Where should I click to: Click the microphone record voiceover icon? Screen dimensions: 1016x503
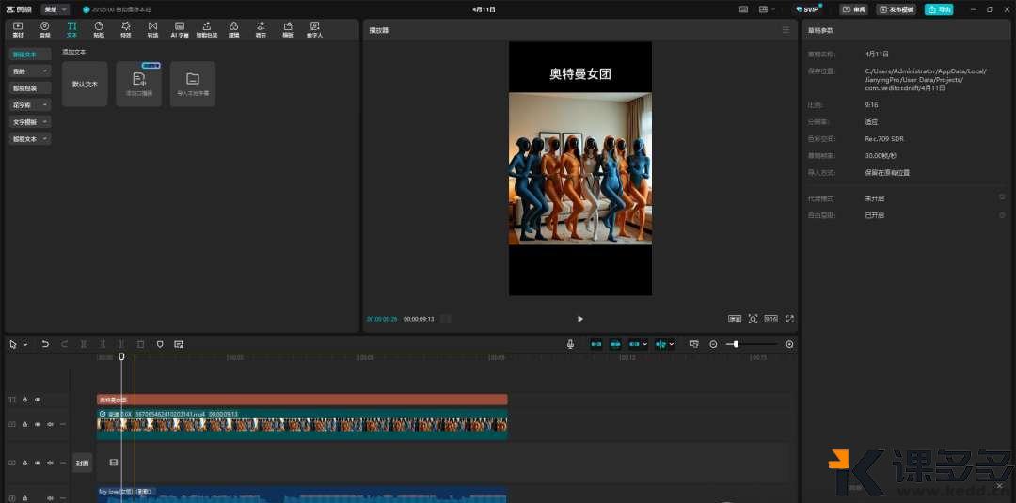tap(570, 344)
